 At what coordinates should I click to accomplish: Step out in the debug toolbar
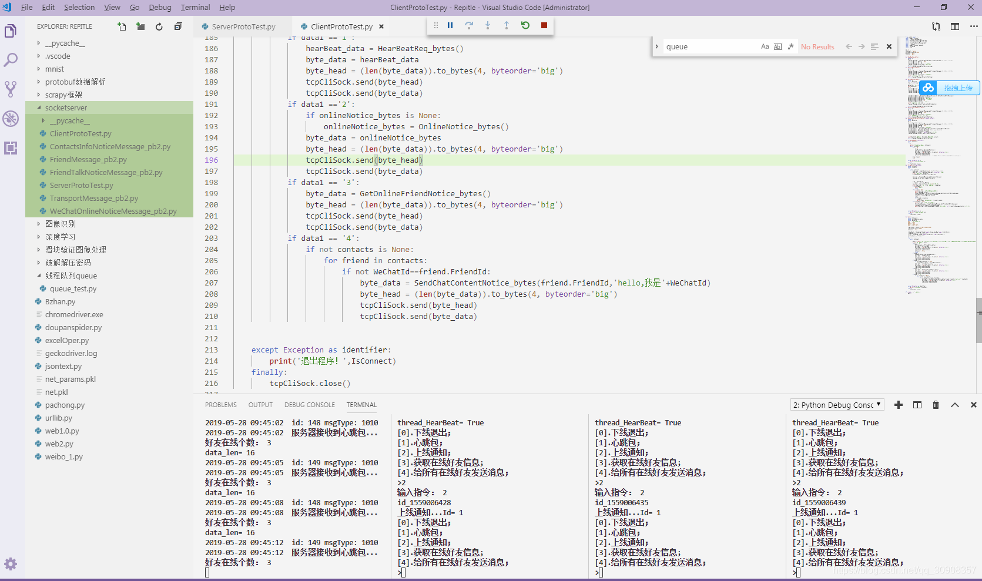tap(507, 25)
